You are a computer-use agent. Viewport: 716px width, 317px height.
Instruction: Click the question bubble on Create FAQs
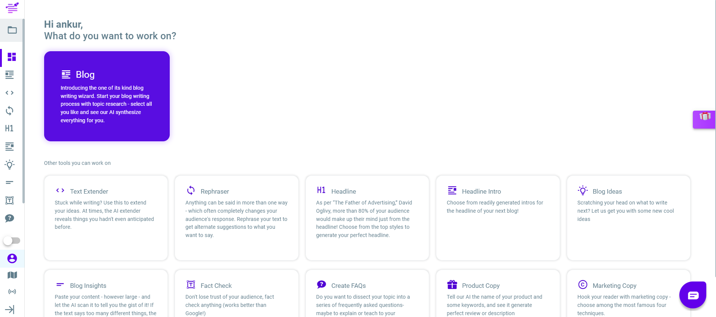[322, 284]
